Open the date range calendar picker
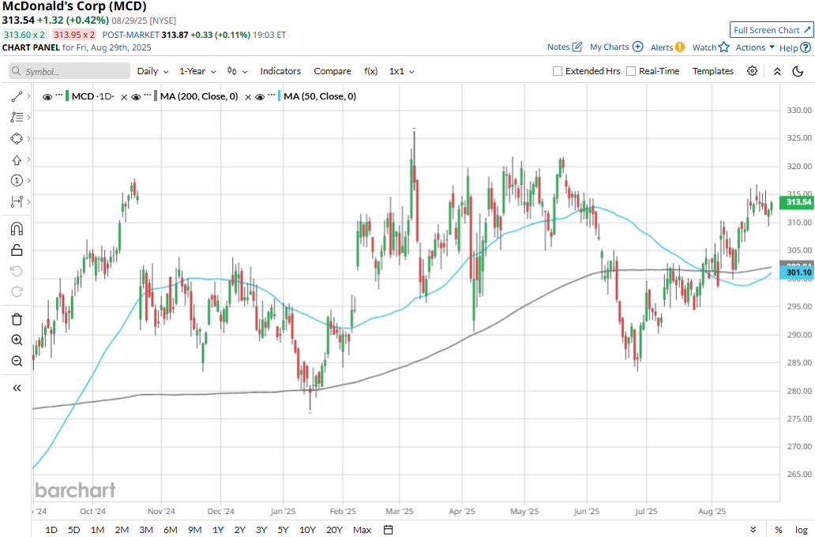 pyautogui.click(x=389, y=530)
